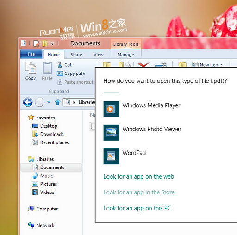Select the Cut scissors icon
Screen dimensions: 237x235
(x=60, y=65)
